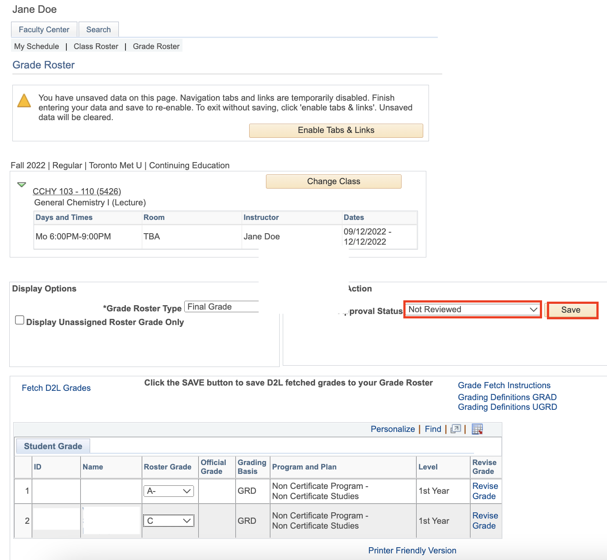Click the Fetch D2L Grades link

click(x=56, y=388)
